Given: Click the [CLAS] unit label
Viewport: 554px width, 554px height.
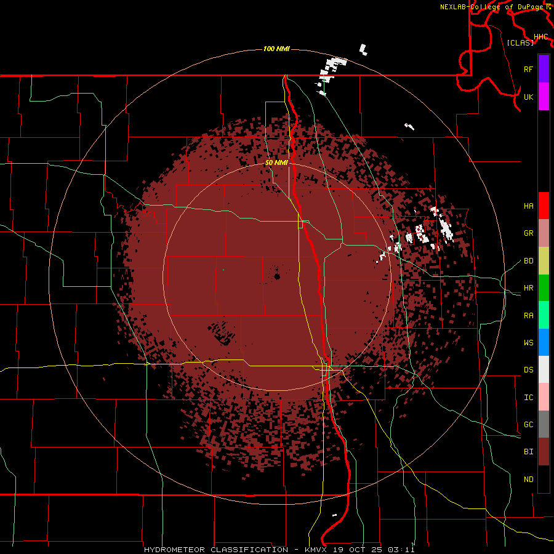Looking at the screenshot, I should coord(520,42).
